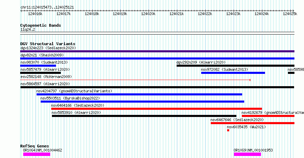This screenshot has height=158, width=304.
Task: Open the nsv6467646 (Sedlazeck2020) label
Action: 237,120
